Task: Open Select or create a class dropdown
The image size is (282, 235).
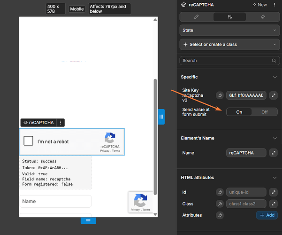Action: coord(229,44)
